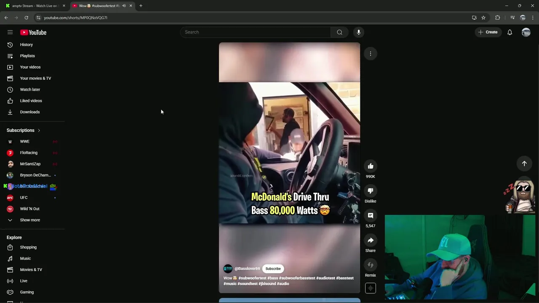Focus the YouTube search field
The height and width of the screenshot is (303, 539).
pyautogui.click(x=255, y=32)
